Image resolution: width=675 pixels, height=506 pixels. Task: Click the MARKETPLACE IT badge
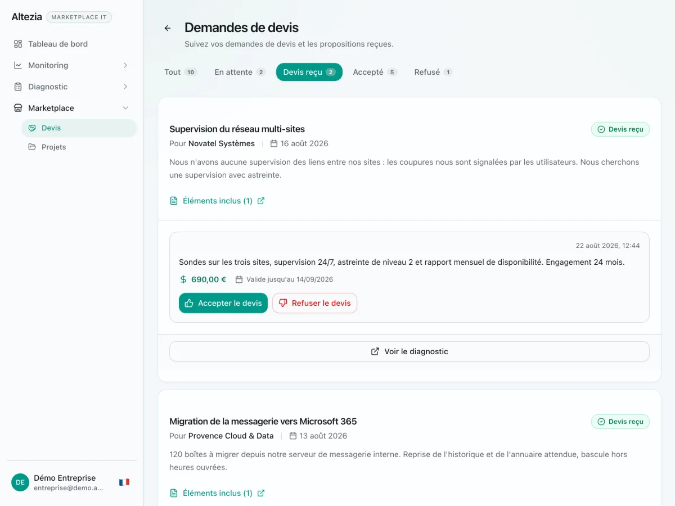coord(79,17)
